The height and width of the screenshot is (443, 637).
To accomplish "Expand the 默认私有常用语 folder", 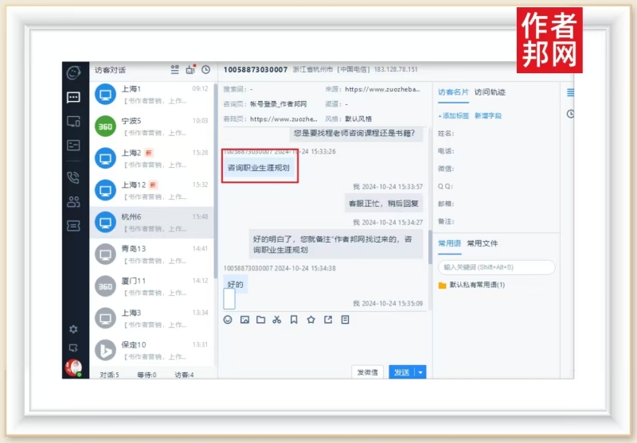I will click(x=476, y=285).
